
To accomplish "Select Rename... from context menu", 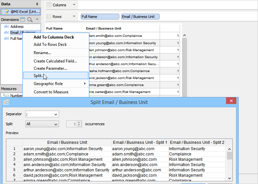I will point(42,53).
